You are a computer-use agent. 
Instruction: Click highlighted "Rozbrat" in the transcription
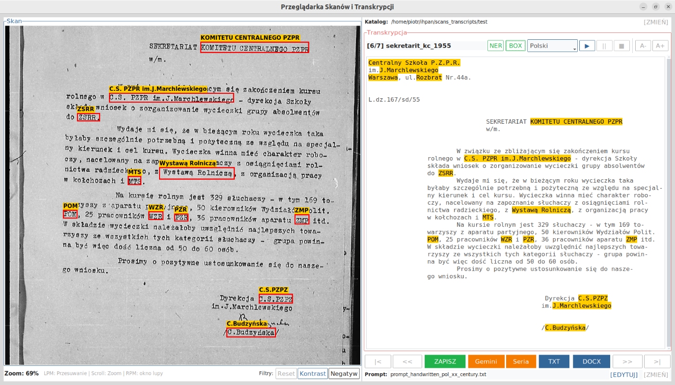tap(429, 78)
